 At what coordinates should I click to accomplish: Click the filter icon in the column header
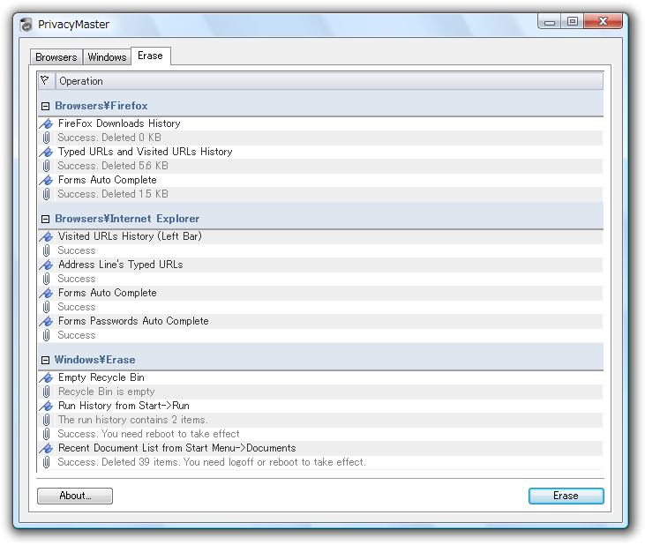45,80
